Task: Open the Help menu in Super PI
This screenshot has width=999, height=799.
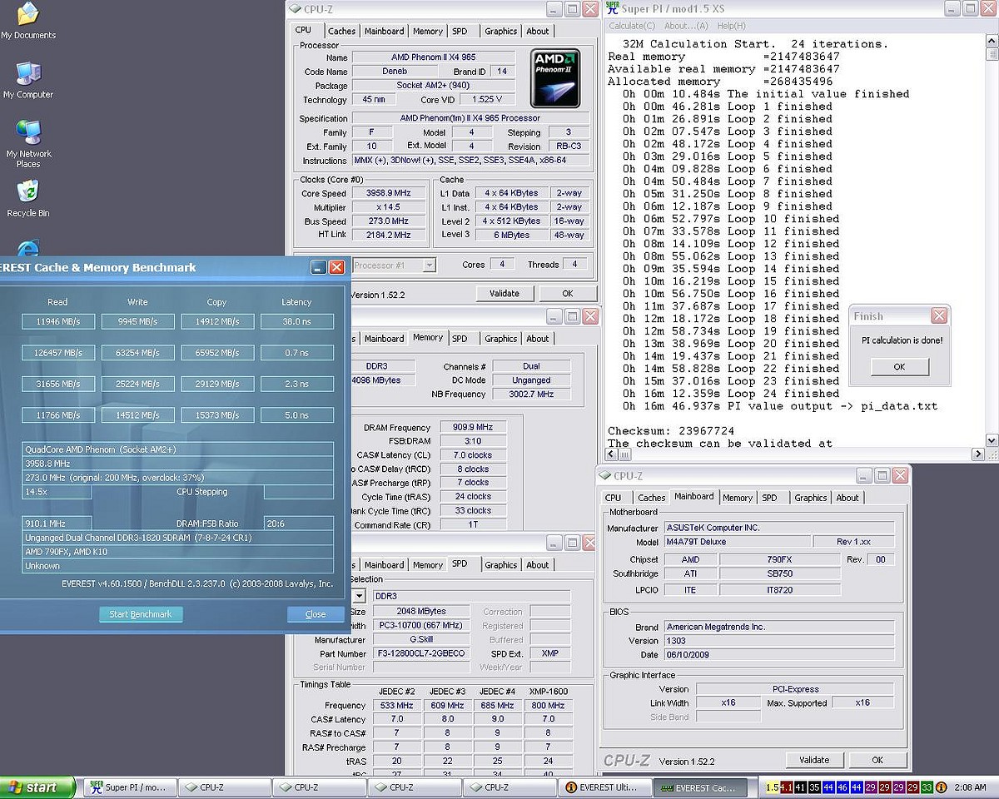Action: pos(731,26)
